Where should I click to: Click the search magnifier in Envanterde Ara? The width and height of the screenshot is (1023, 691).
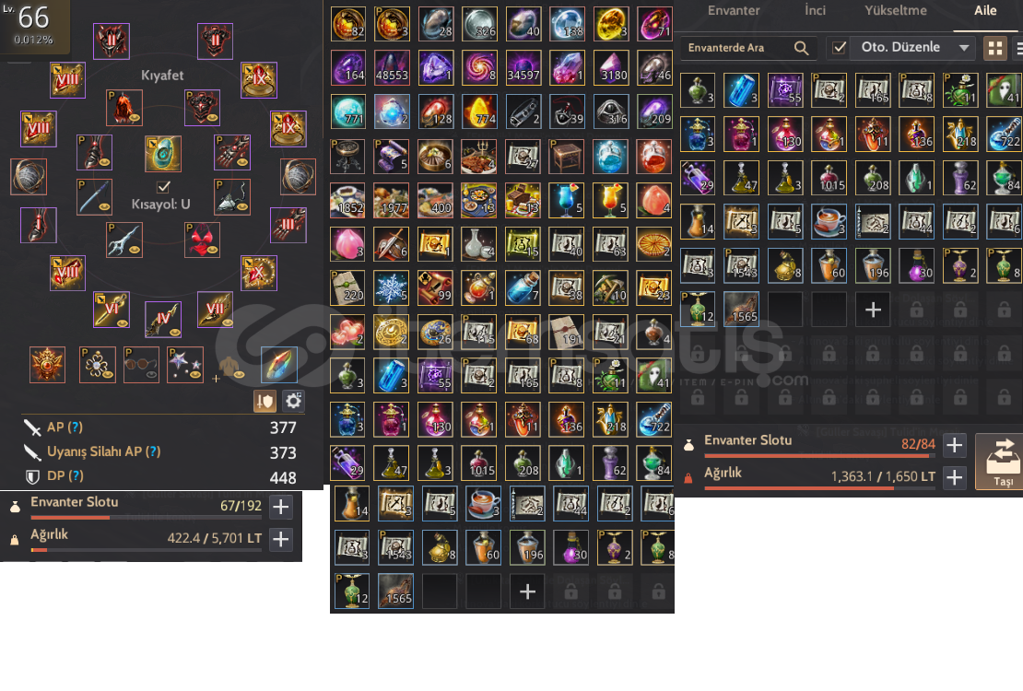(801, 48)
